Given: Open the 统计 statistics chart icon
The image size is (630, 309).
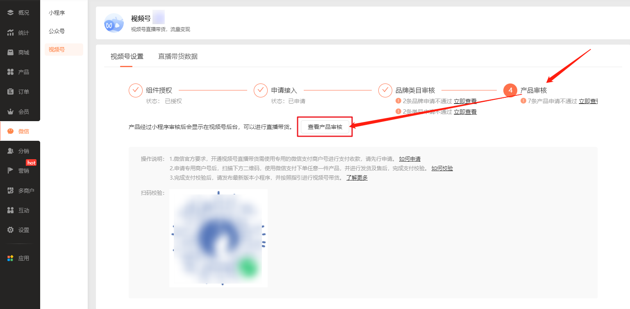Looking at the screenshot, I should point(11,33).
